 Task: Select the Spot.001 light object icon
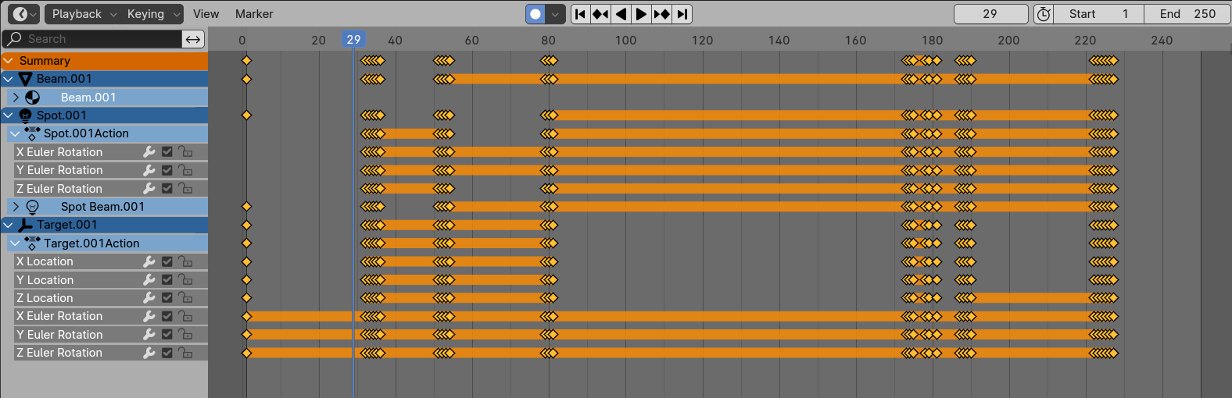[x=26, y=115]
